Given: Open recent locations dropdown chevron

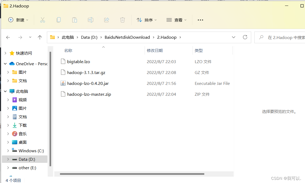Looking at the screenshot, I should (30, 37).
